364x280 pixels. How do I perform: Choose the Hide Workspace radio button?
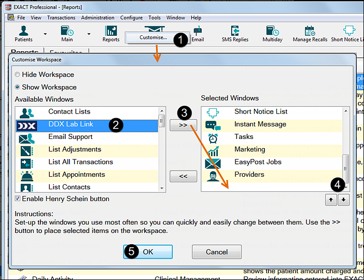coord(17,75)
